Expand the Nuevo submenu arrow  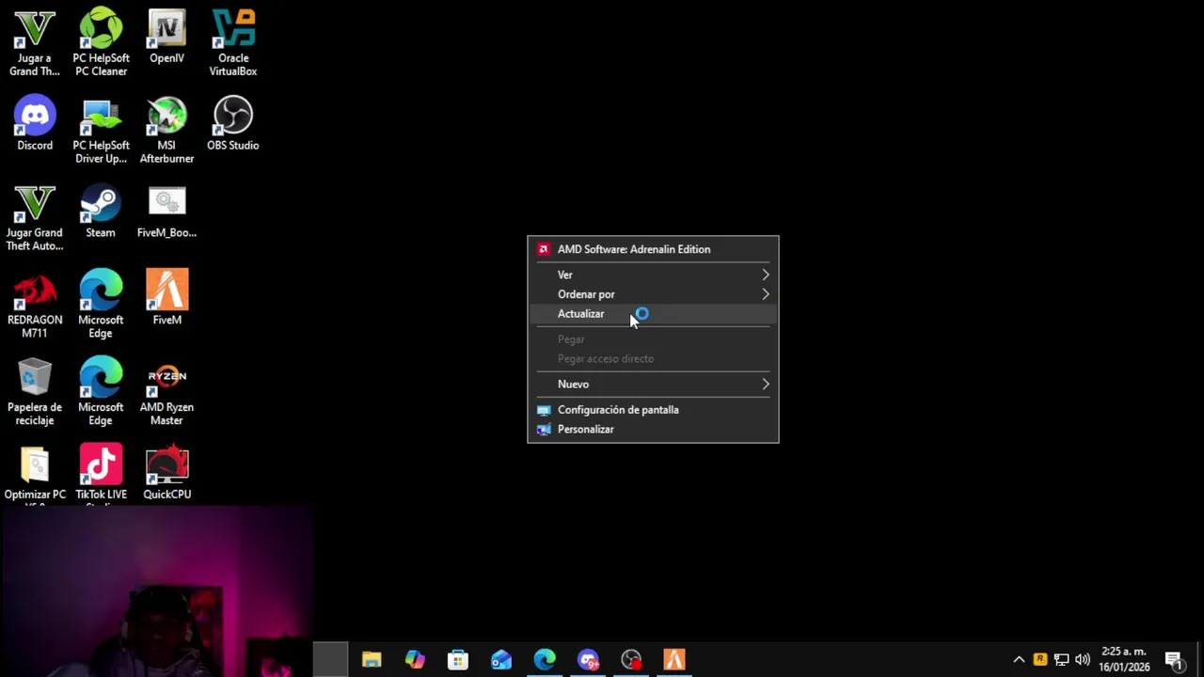click(x=765, y=384)
